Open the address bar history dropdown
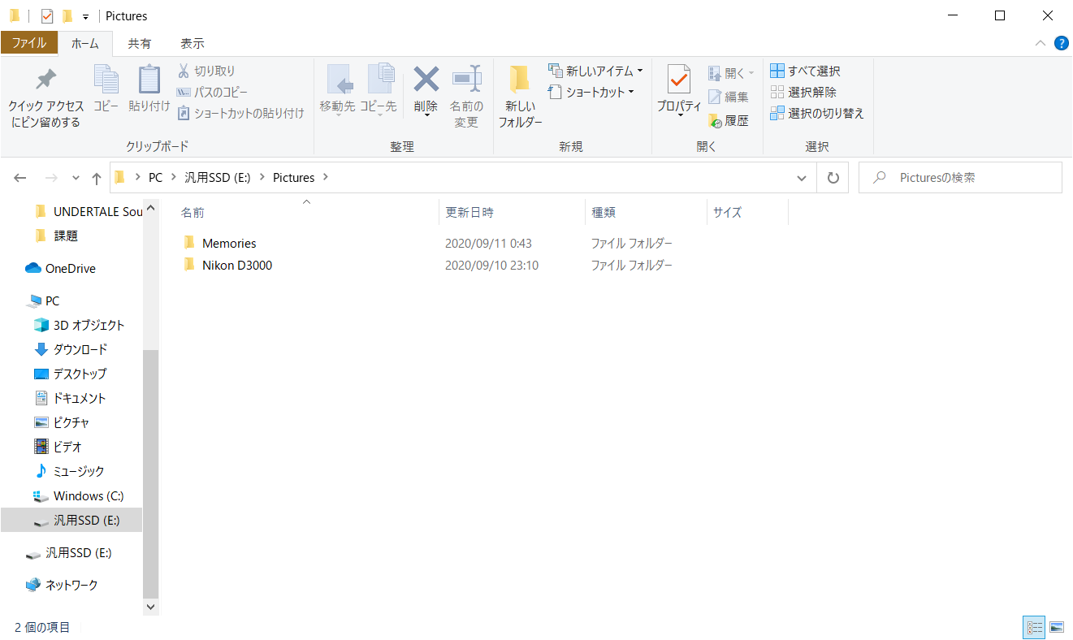This screenshot has width=1073, height=640. click(x=802, y=178)
